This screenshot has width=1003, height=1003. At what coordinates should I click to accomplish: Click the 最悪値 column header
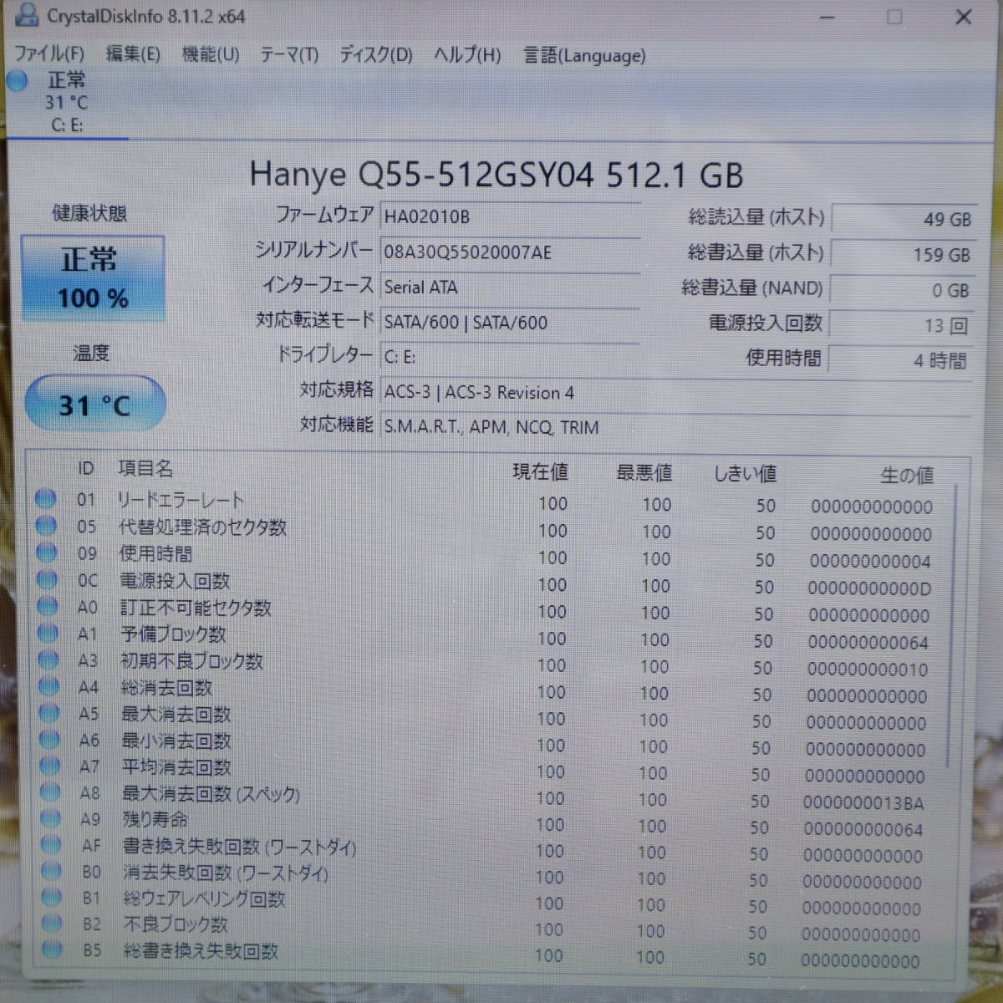tap(644, 473)
